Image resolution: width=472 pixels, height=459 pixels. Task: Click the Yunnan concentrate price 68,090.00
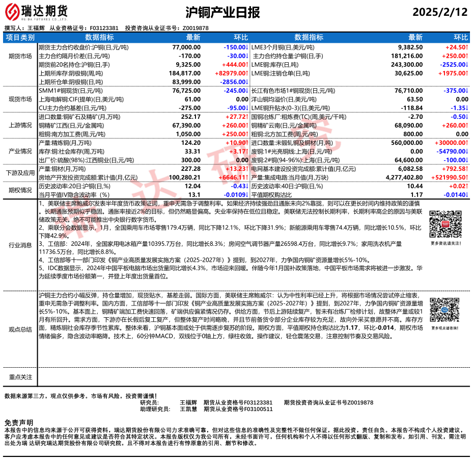click(x=408, y=125)
